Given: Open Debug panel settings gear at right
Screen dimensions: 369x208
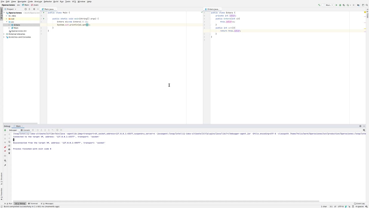Looking at the screenshot, I should (x=360, y=126).
